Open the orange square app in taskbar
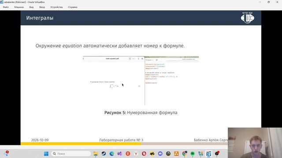 [x=176, y=154]
